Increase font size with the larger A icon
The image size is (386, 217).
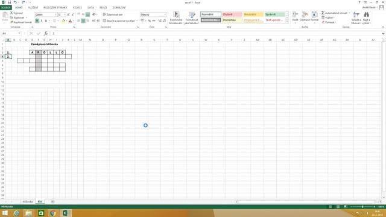point(68,14)
